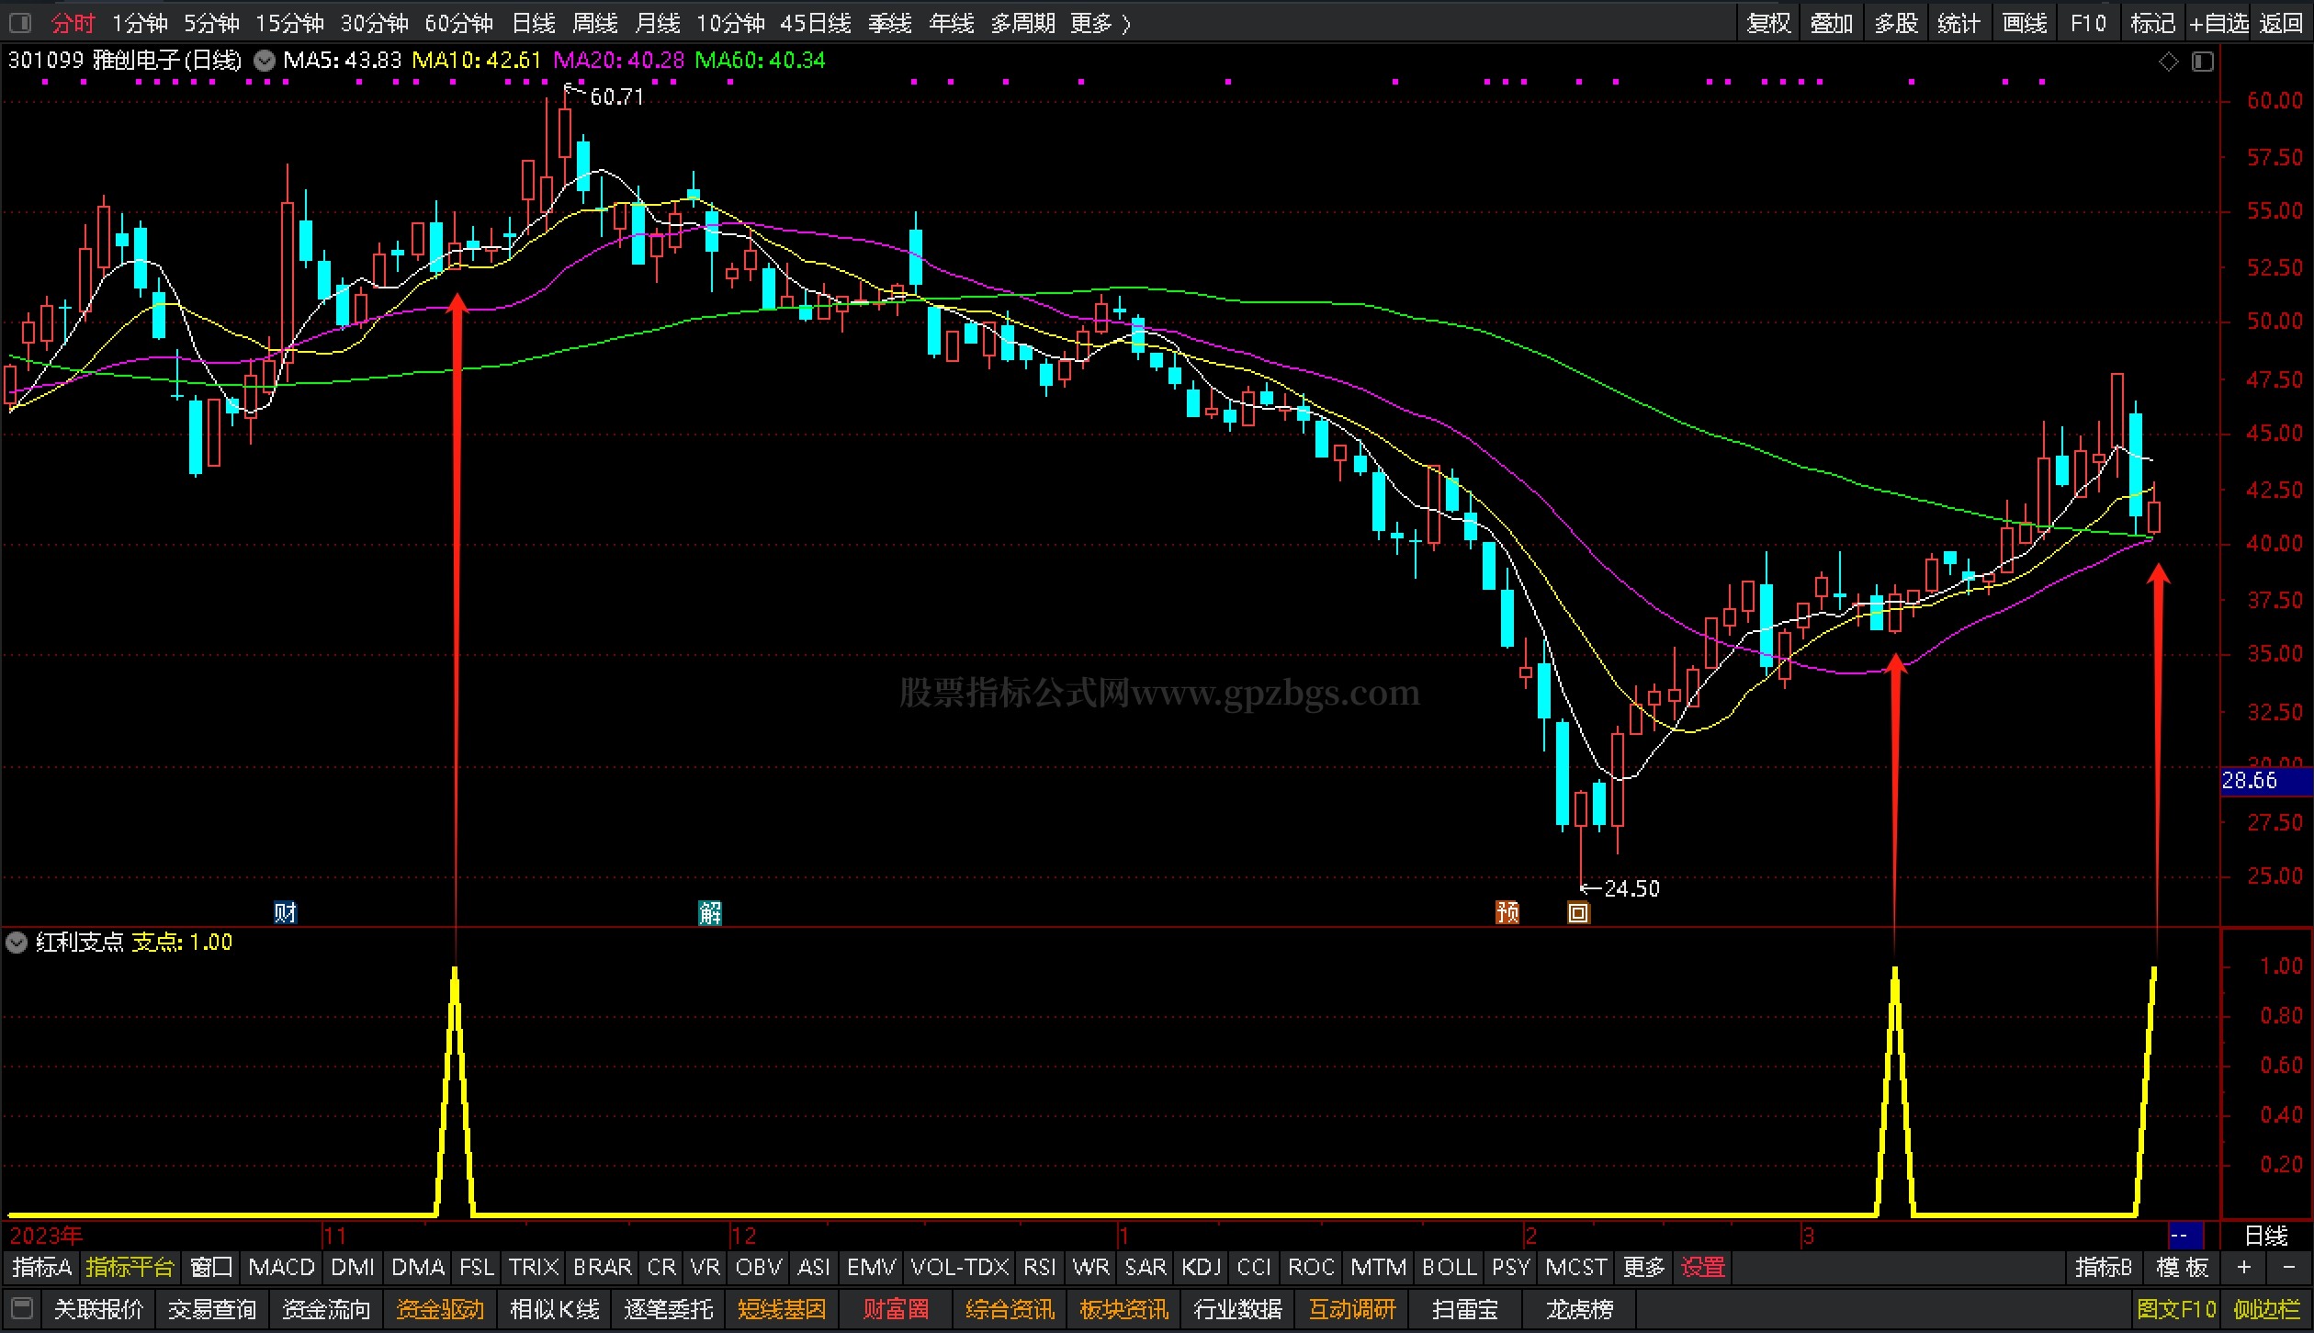
Task: Switch to 周线 weekly chart
Action: (595, 23)
